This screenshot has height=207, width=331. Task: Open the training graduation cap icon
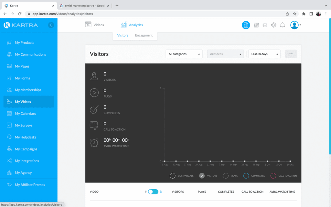click(x=265, y=25)
